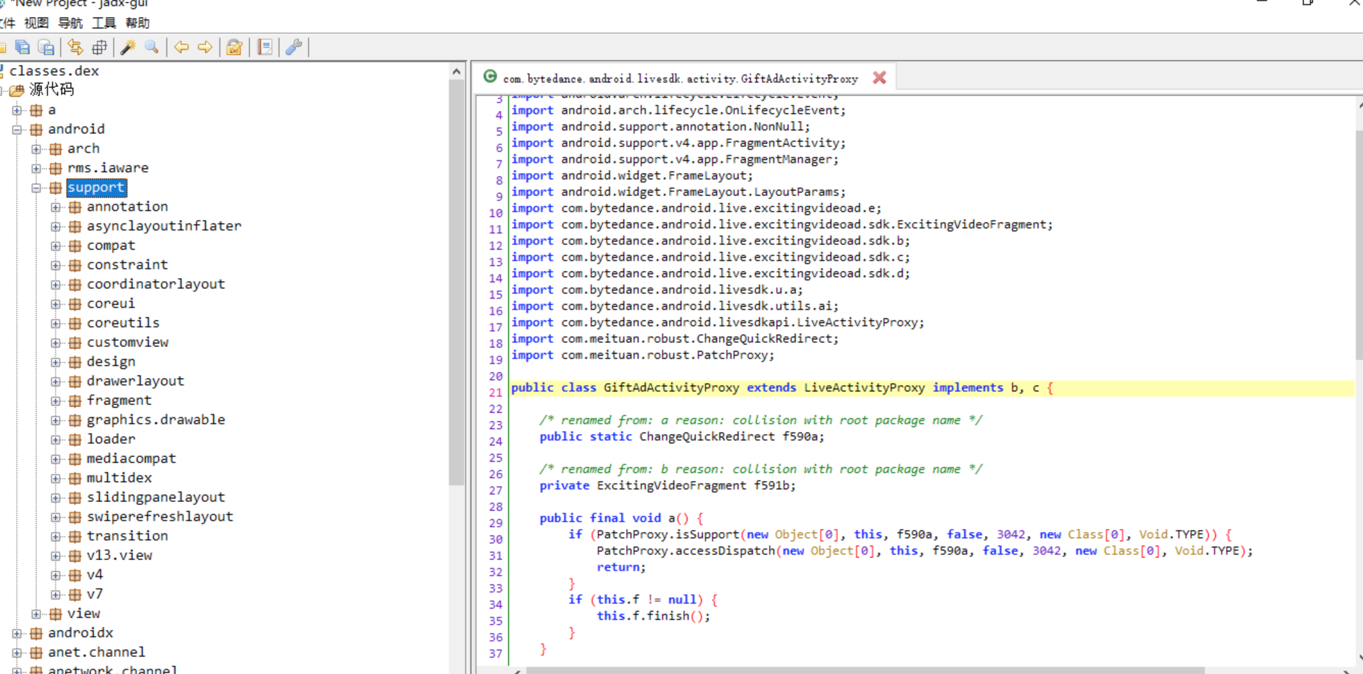Open preferences with the wrench icon
Screen dimensions: 1363x674
tap(294, 47)
